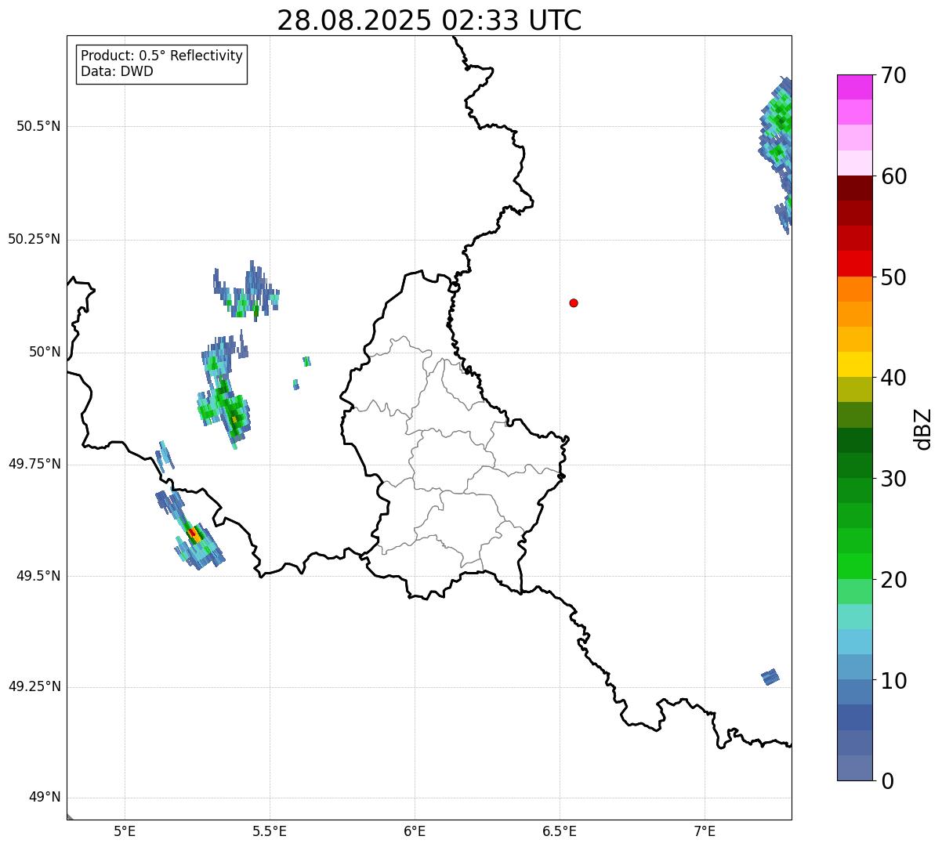Click the bright green swatch at 20 dBZ
Viewport: 942px width, 847px height.
(x=854, y=566)
